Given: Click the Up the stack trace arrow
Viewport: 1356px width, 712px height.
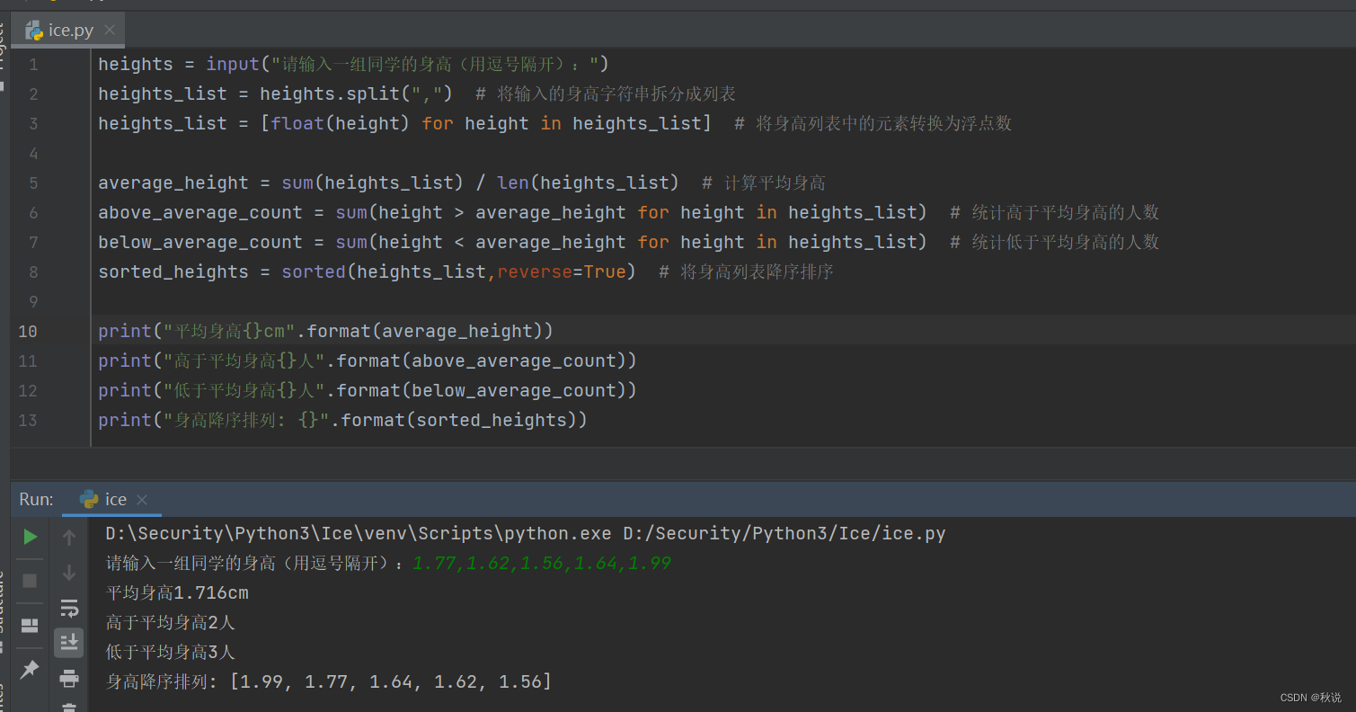Looking at the screenshot, I should click(69, 538).
